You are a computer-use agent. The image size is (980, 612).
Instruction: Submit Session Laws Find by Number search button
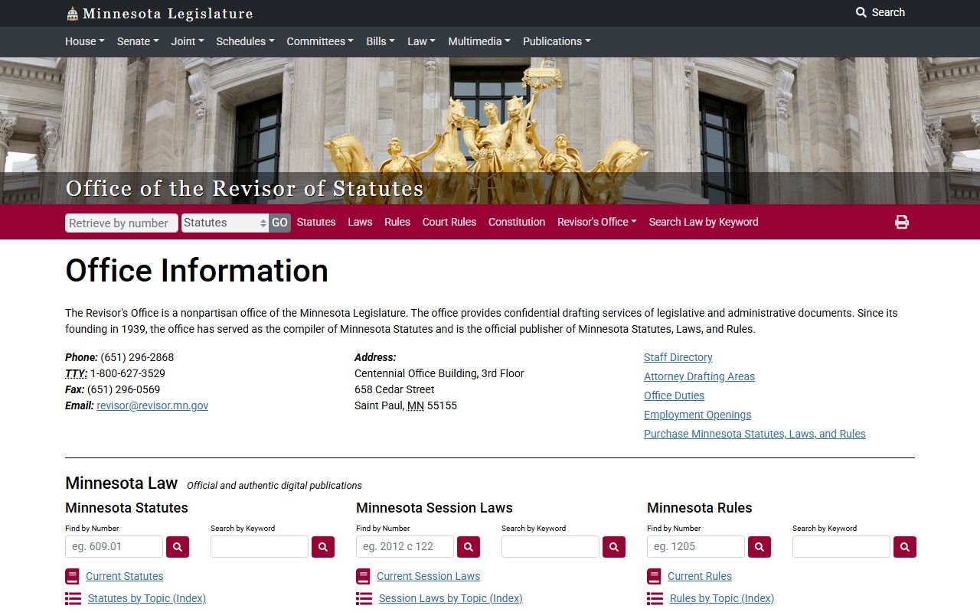coord(469,547)
